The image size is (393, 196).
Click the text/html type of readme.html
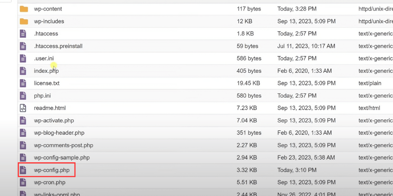tap(370, 108)
